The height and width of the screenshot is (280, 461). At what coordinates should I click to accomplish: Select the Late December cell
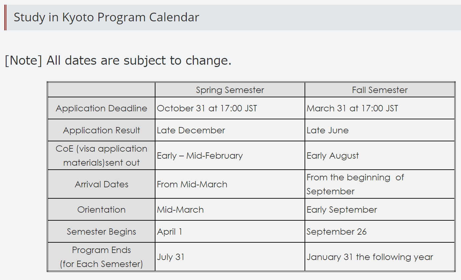(x=230, y=130)
